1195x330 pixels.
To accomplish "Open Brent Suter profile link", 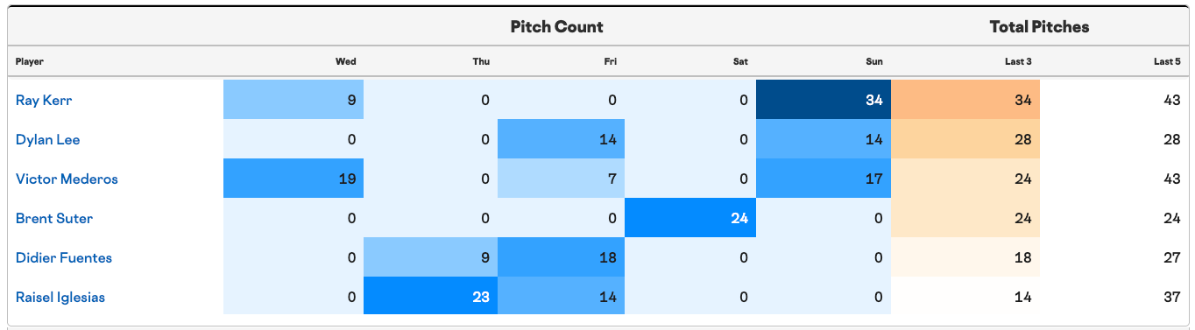I will pyautogui.click(x=54, y=218).
